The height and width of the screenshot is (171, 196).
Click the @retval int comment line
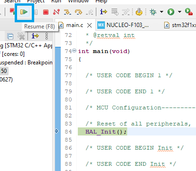coord(110,35)
